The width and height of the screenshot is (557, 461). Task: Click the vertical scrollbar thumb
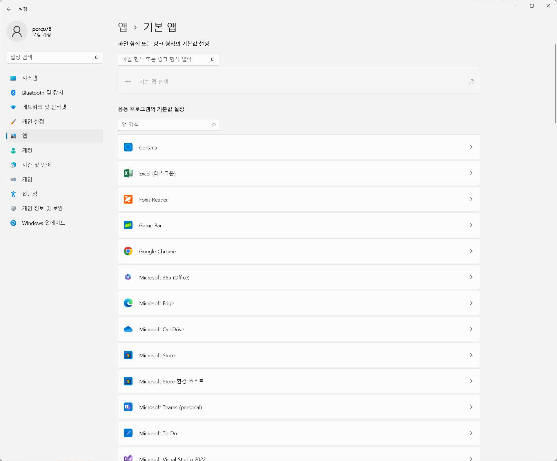click(x=555, y=83)
